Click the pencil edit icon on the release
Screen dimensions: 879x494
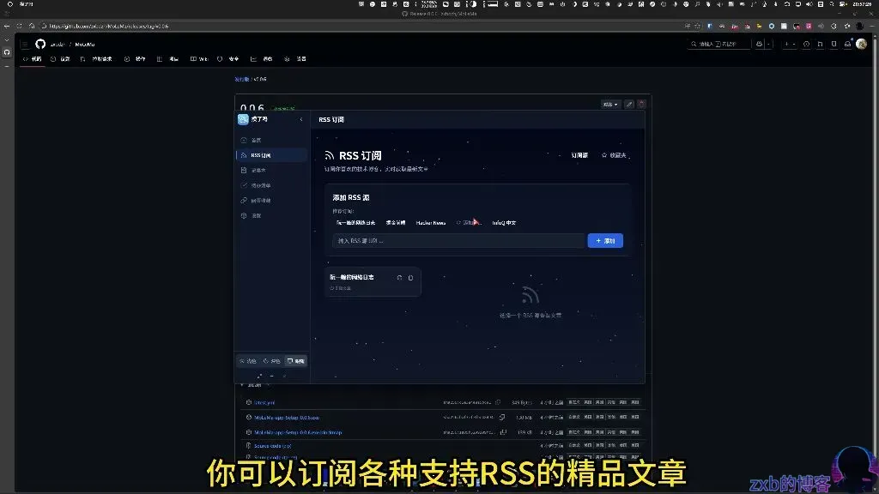(628, 104)
